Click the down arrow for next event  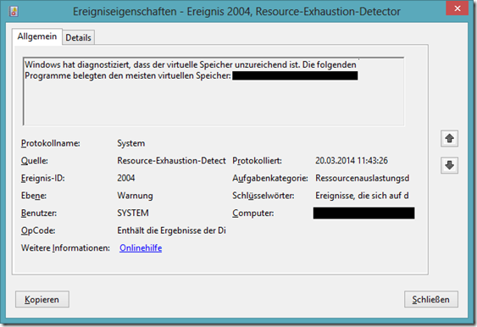[x=449, y=165]
